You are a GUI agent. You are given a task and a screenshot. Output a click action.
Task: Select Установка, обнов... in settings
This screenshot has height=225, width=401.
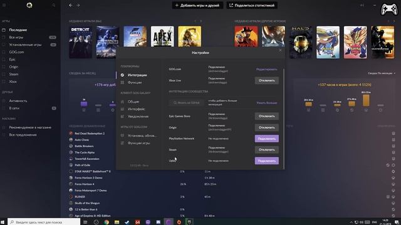[x=142, y=136]
